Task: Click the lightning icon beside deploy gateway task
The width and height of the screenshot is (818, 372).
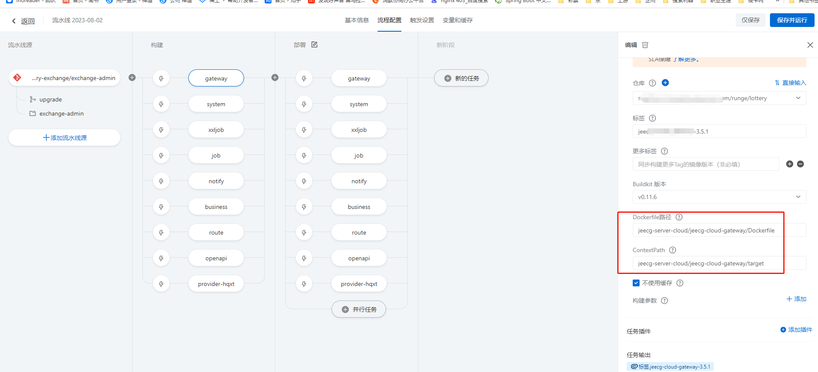Action: click(304, 78)
